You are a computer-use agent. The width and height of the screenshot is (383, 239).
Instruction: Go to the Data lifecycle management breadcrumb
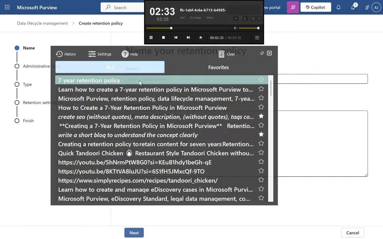coord(42,23)
